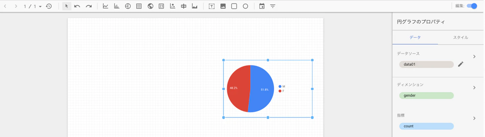485x137 pixels.
Task: Open the 1 / 1 page dropdown
Action: [x=32, y=6]
